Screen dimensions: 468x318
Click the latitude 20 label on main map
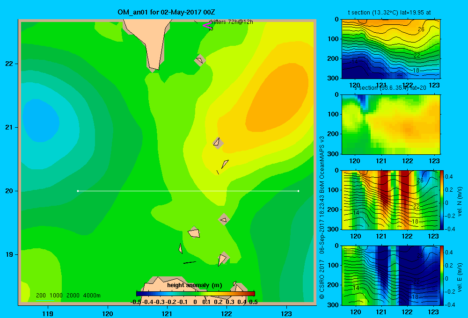[x=9, y=191]
